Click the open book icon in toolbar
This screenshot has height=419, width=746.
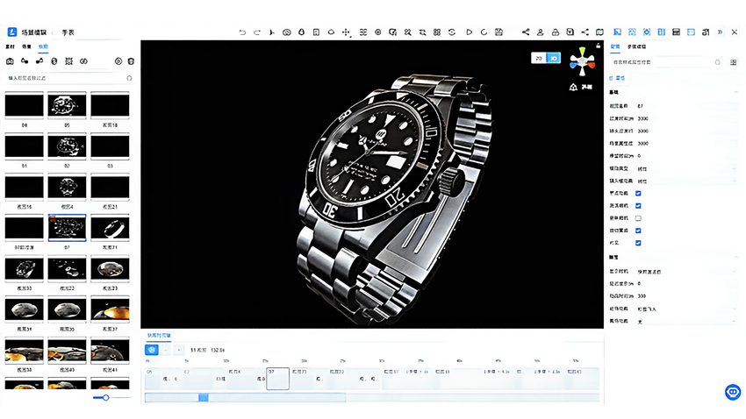[599, 32]
